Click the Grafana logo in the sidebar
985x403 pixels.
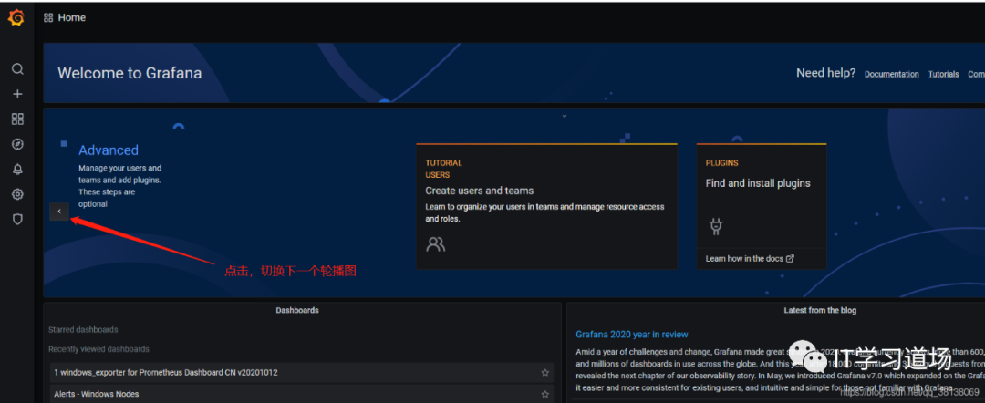coord(16,17)
